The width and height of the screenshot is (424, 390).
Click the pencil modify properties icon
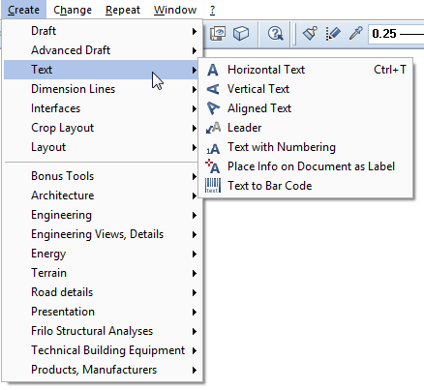(333, 34)
